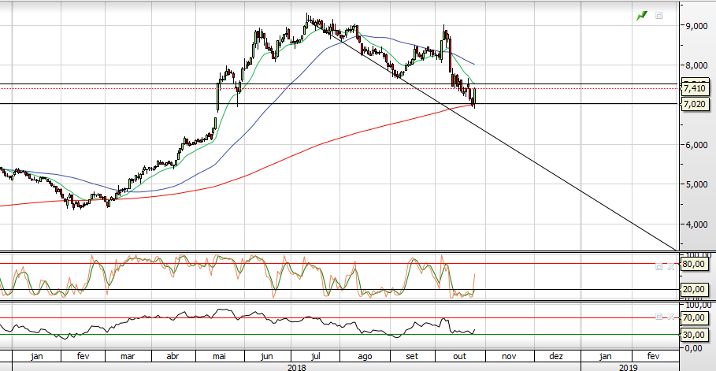This screenshot has width=716, height=371.
Task: Click the 80,00 overbought level label
Action: [694, 265]
